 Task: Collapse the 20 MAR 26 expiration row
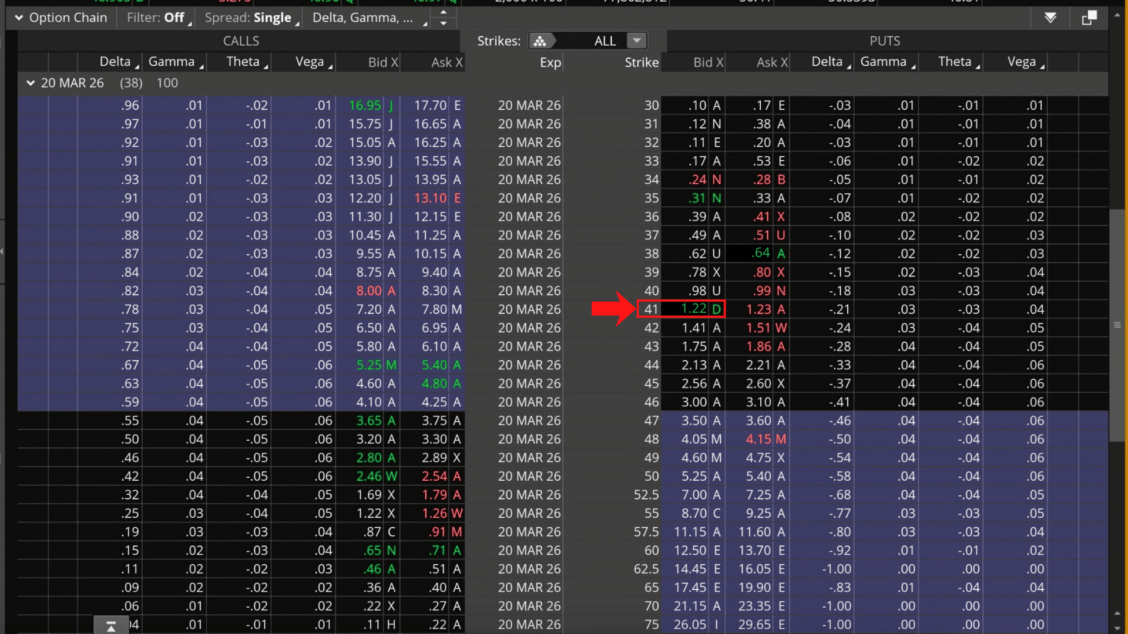31,83
